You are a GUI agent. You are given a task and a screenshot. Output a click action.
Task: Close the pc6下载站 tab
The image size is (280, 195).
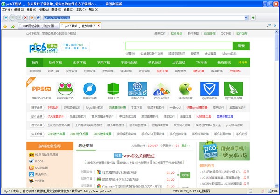pos(99,26)
